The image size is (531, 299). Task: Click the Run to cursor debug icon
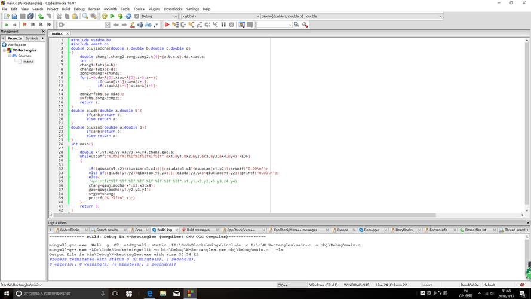pyautogui.click(x=175, y=25)
